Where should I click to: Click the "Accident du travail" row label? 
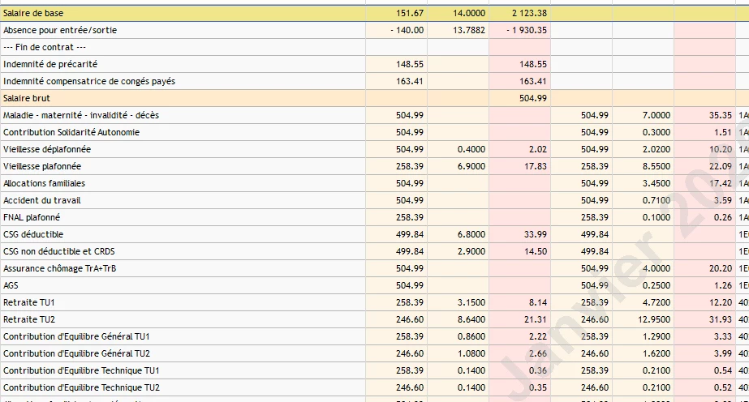tap(41, 200)
